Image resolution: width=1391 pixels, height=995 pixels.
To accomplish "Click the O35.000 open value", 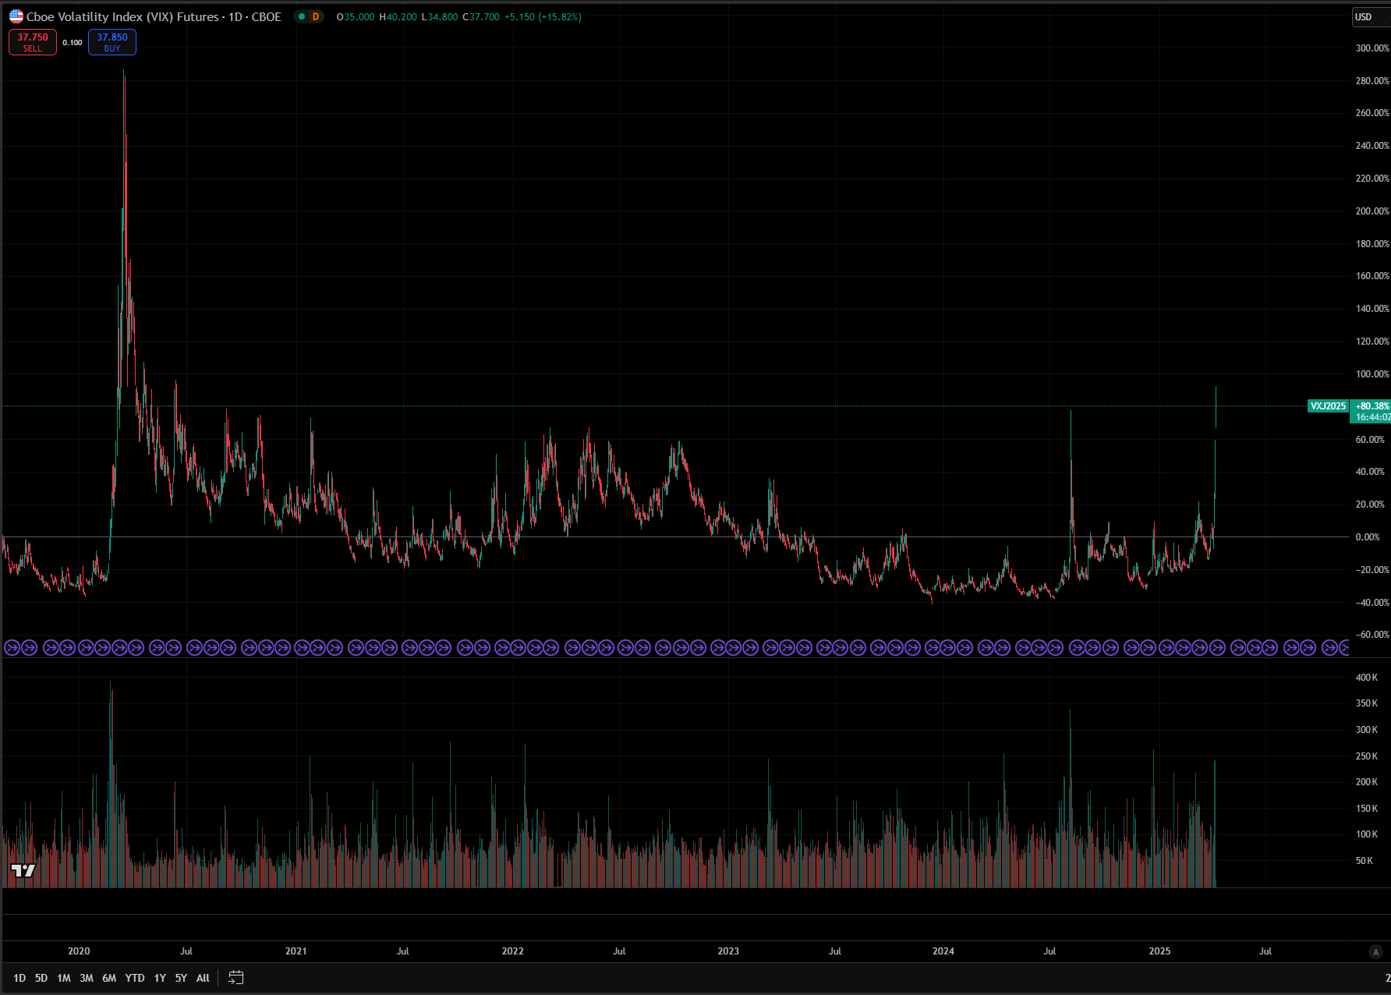I will (x=356, y=16).
